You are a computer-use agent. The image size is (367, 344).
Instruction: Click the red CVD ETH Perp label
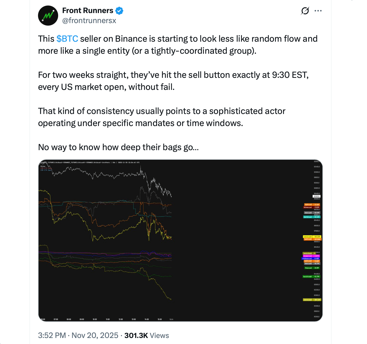[46, 168]
